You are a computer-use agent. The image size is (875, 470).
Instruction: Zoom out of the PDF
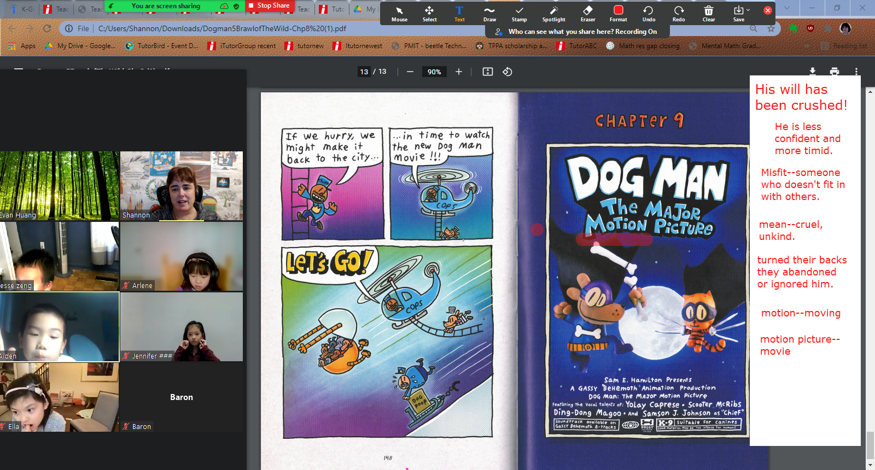coord(410,72)
